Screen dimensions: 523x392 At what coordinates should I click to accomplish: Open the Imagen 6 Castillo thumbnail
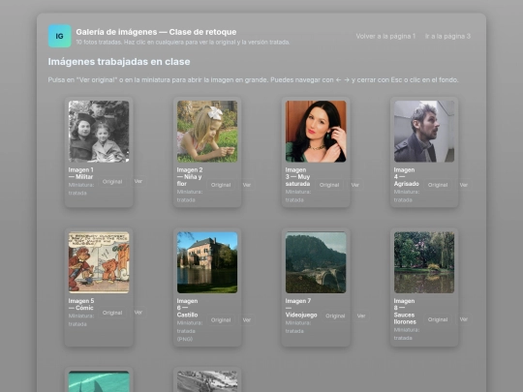pyautogui.click(x=207, y=262)
